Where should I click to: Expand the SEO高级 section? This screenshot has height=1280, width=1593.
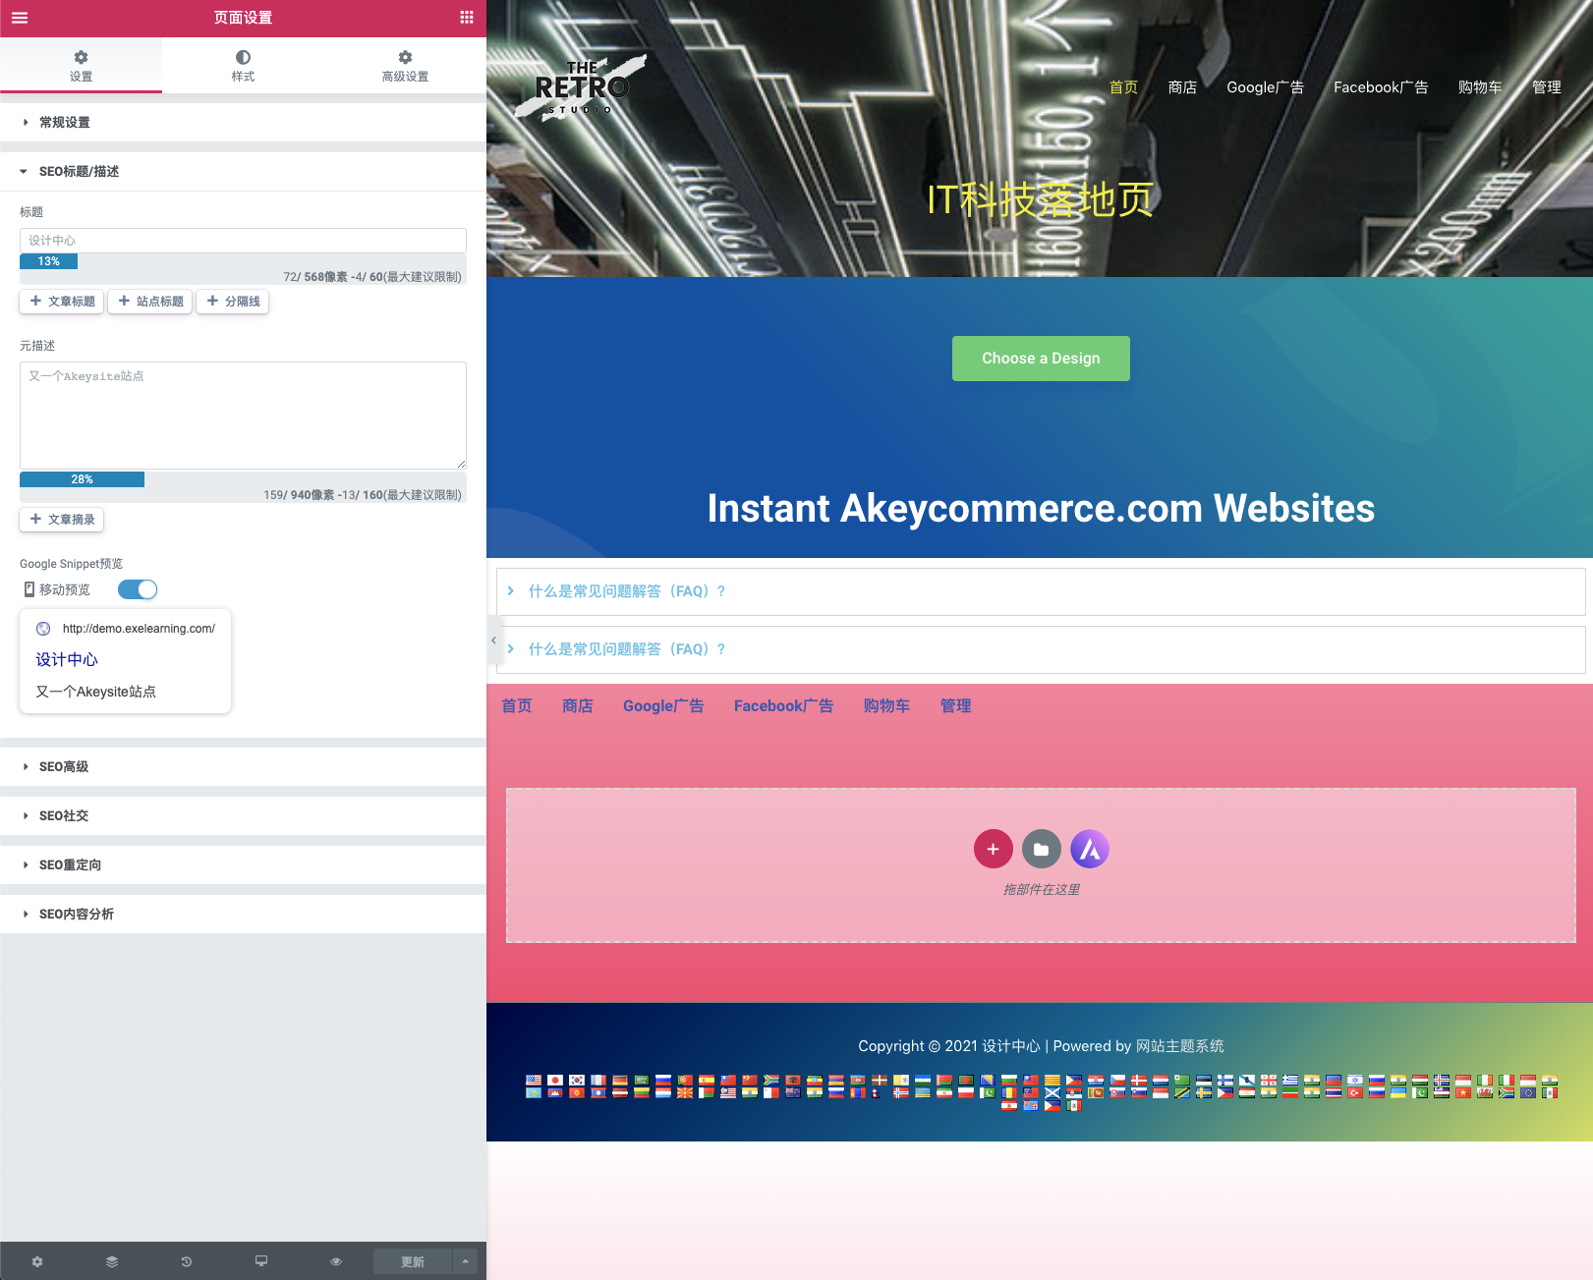(64, 766)
